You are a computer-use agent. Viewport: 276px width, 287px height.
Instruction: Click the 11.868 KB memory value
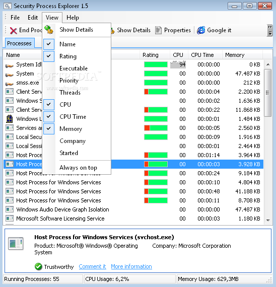coord(248,110)
